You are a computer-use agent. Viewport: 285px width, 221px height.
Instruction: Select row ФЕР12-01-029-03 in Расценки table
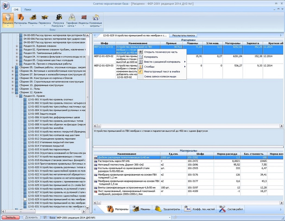pos(188,71)
